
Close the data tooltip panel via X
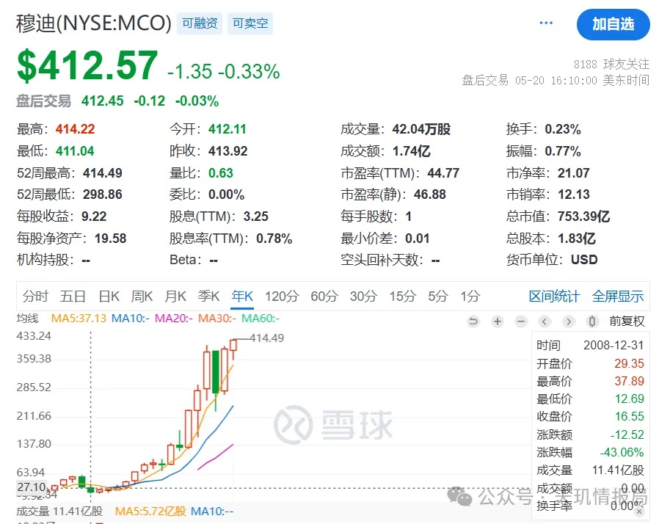pyautogui.click(x=638, y=511)
